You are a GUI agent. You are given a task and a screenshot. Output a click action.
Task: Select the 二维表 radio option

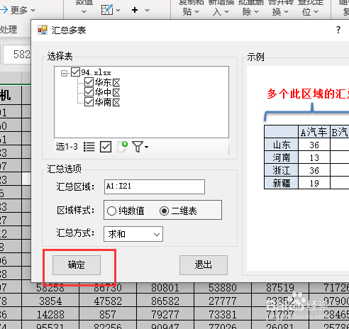click(x=164, y=211)
